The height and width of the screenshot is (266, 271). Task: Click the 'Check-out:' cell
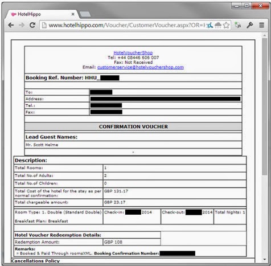187,216
